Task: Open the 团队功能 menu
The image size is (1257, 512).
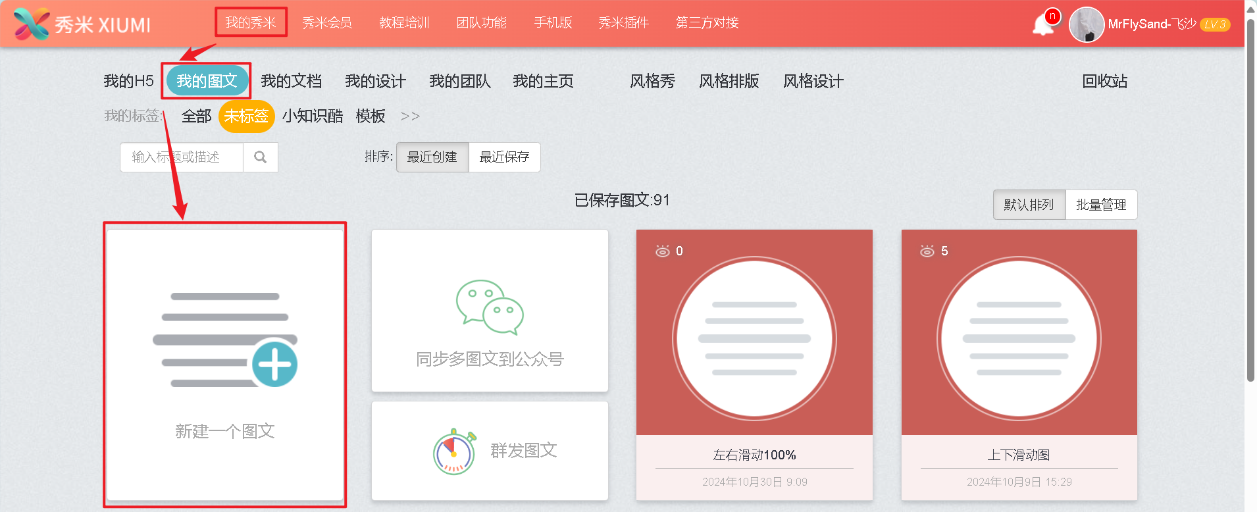Action: point(482,22)
